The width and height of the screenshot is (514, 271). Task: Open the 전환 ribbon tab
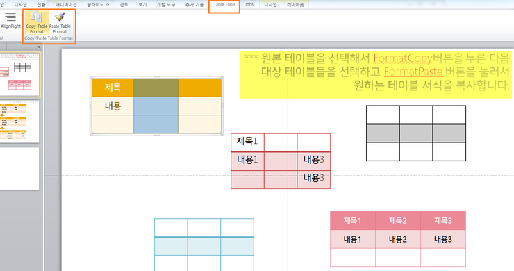[x=41, y=5]
